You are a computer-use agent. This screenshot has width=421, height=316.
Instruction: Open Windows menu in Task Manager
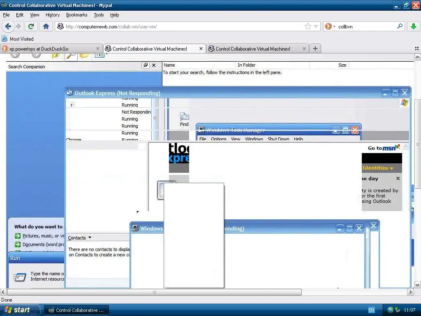254,139
